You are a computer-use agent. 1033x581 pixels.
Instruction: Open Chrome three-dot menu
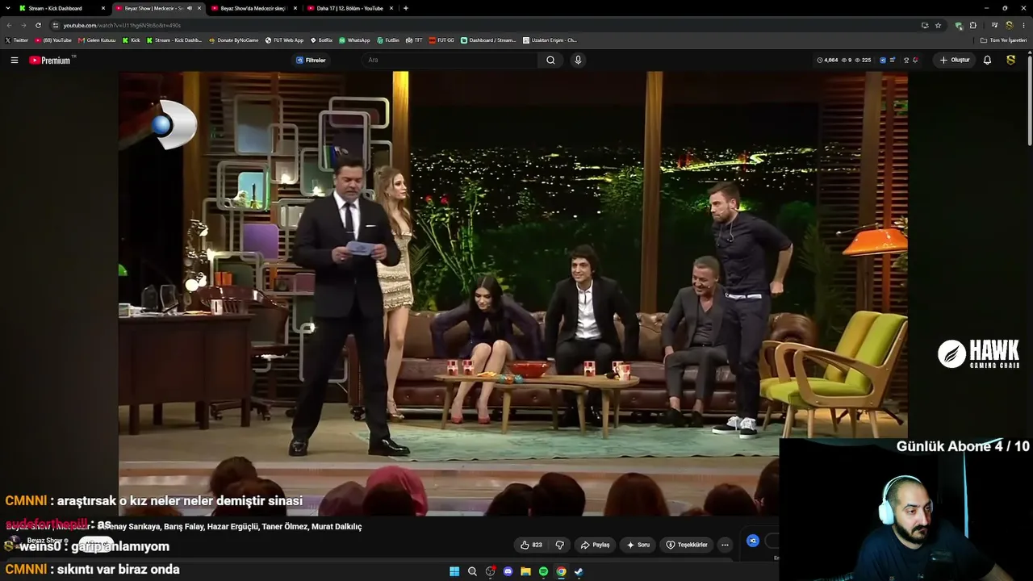[1023, 25]
